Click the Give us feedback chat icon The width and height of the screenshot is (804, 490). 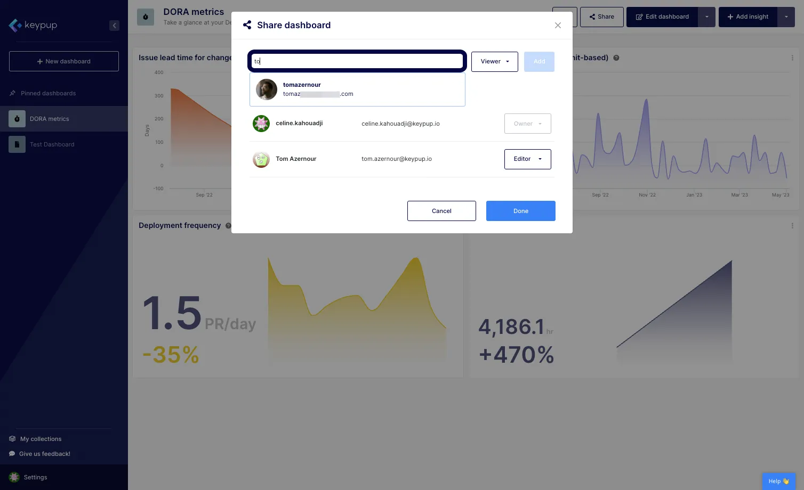coord(12,453)
